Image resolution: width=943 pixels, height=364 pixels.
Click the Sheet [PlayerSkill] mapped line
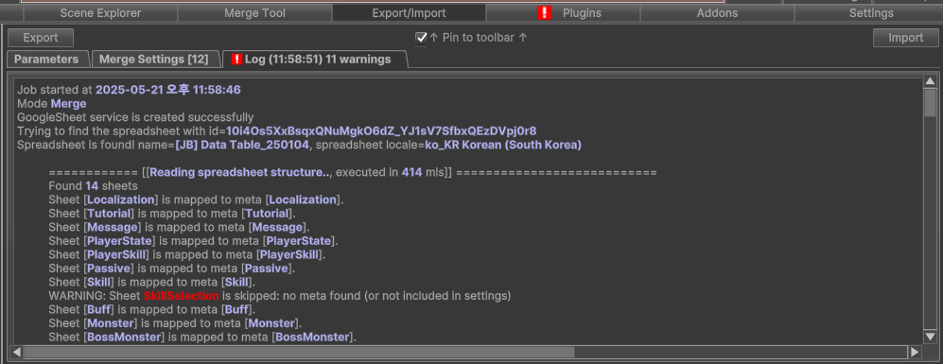pyautogui.click(x=187, y=255)
